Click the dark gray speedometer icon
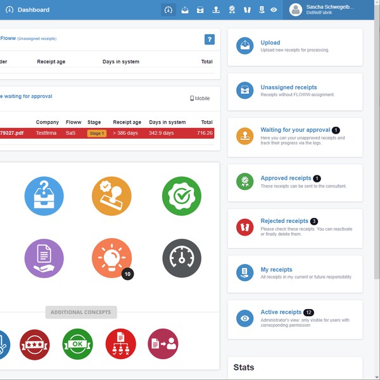The width and height of the screenshot is (380, 380). [182, 258]
